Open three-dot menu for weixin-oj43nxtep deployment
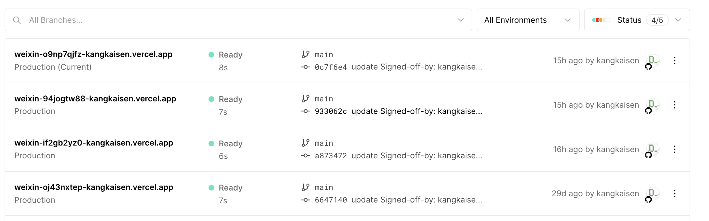This screenshot has height=221, width=709. 674,194
